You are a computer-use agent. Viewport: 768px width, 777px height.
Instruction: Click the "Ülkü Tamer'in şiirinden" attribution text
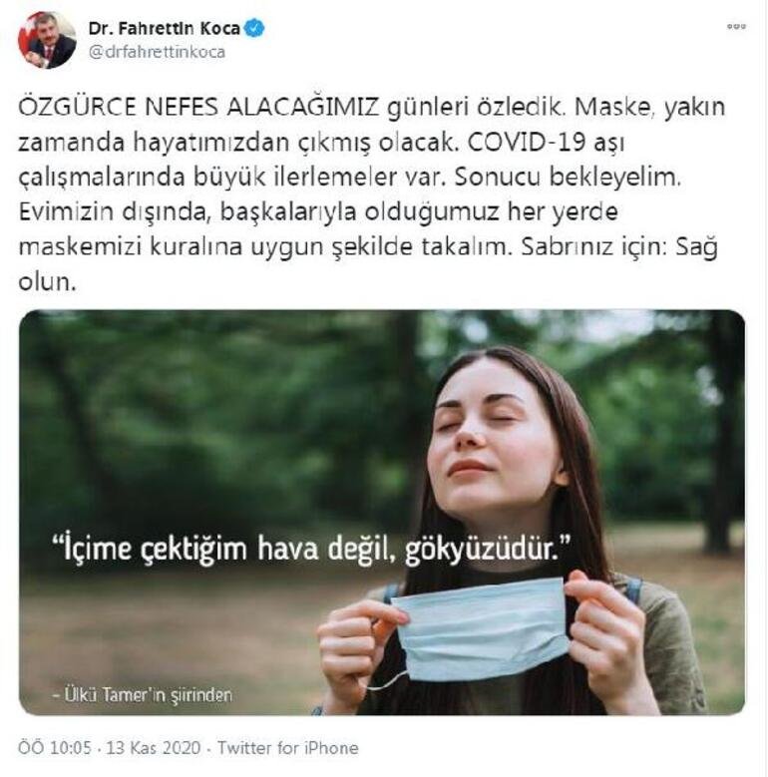pos(143,695)
